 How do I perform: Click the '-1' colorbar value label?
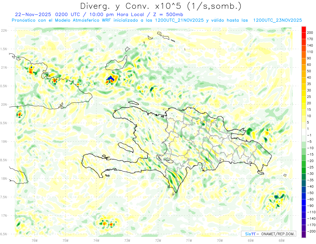pos(309,135)
